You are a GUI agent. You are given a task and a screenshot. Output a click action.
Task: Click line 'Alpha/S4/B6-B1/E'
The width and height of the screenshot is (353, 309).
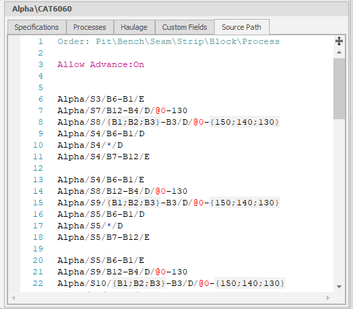[101, 180]
